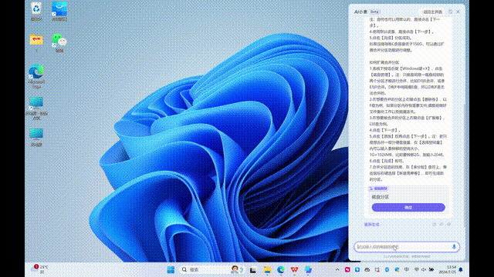Click the thumbs-down icon below the response
The height and width of the screenshot is (277, 494).
click(x=448, y=225)
